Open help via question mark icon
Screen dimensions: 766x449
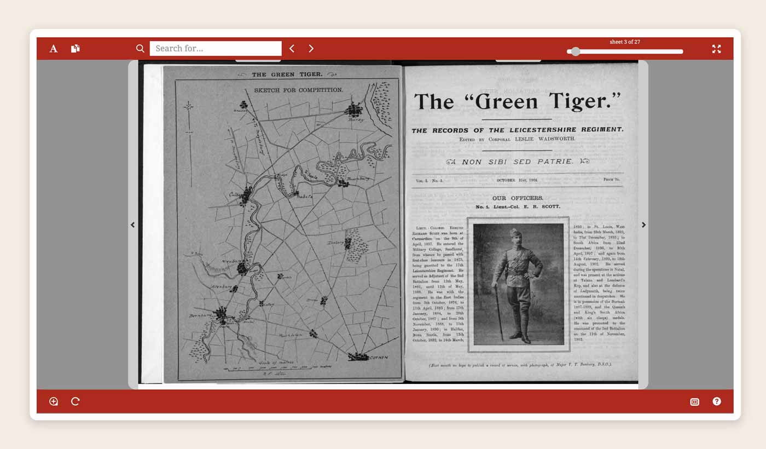pos(716,401)
